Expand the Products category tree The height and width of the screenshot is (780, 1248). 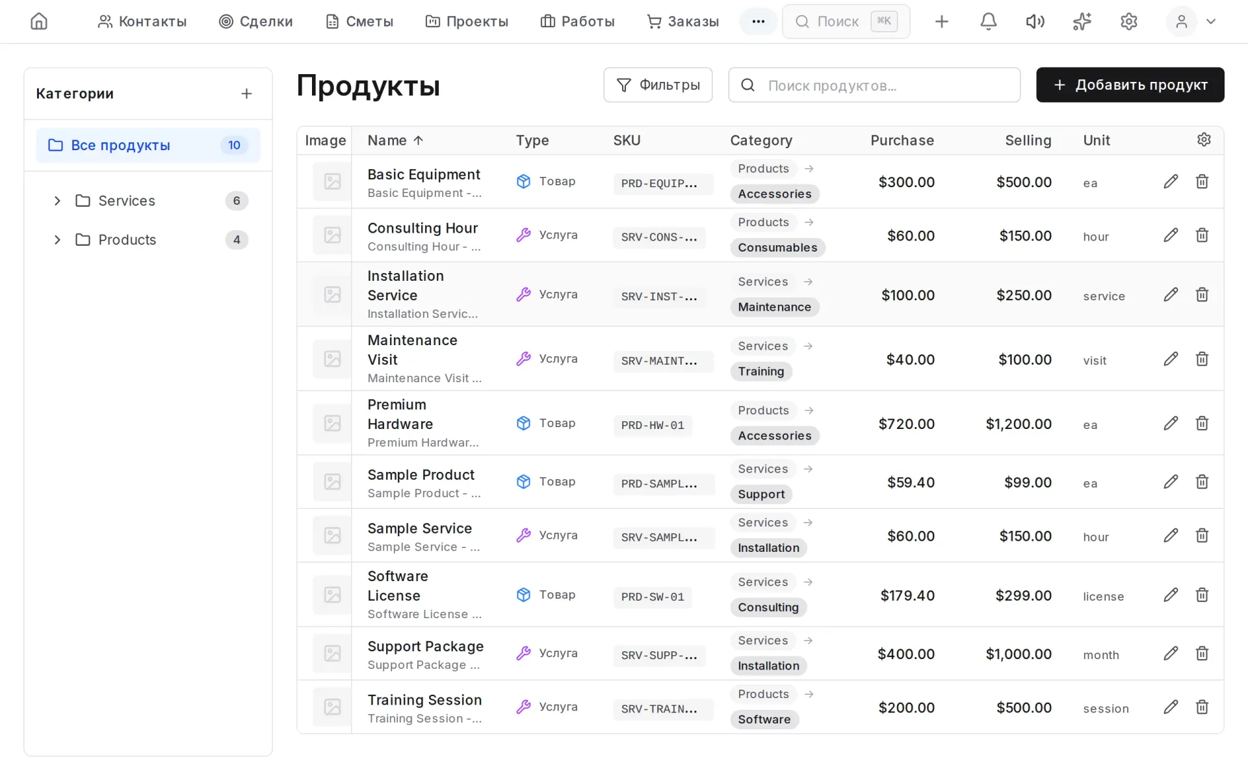point(57,240)
